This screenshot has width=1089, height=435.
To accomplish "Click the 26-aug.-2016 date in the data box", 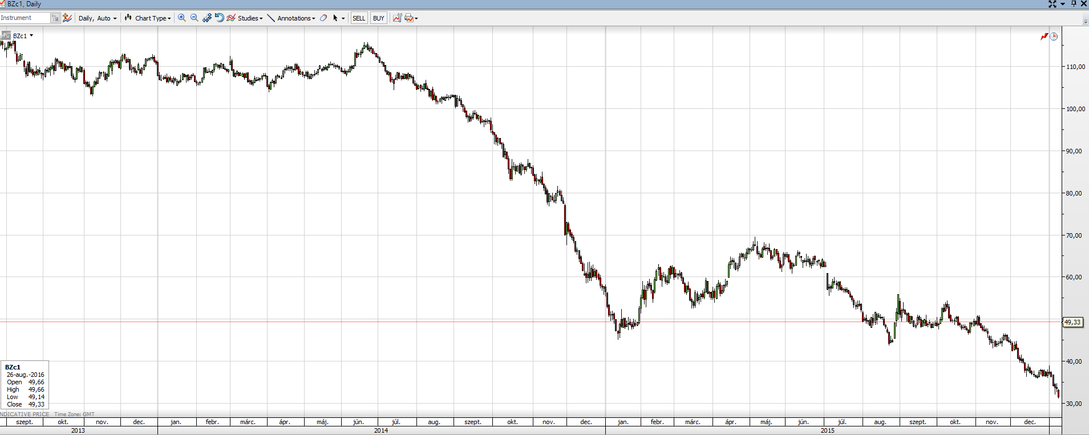I will click(x=25, y=375).
